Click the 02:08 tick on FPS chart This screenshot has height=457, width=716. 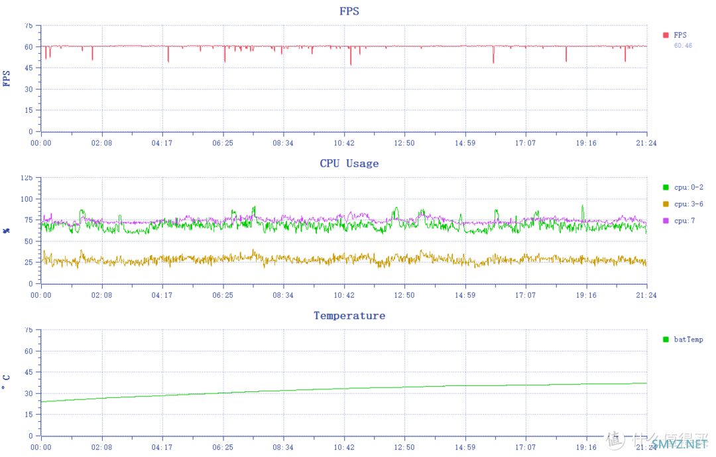coord(101,143)
